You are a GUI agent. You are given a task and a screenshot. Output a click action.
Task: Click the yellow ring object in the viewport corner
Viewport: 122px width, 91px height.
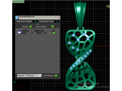[108, 6]
